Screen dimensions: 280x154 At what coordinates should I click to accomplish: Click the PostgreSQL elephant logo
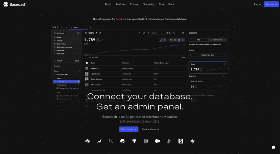[x=134, y=141]
